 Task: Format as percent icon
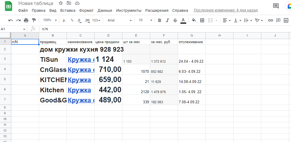[x=72, y=20]
